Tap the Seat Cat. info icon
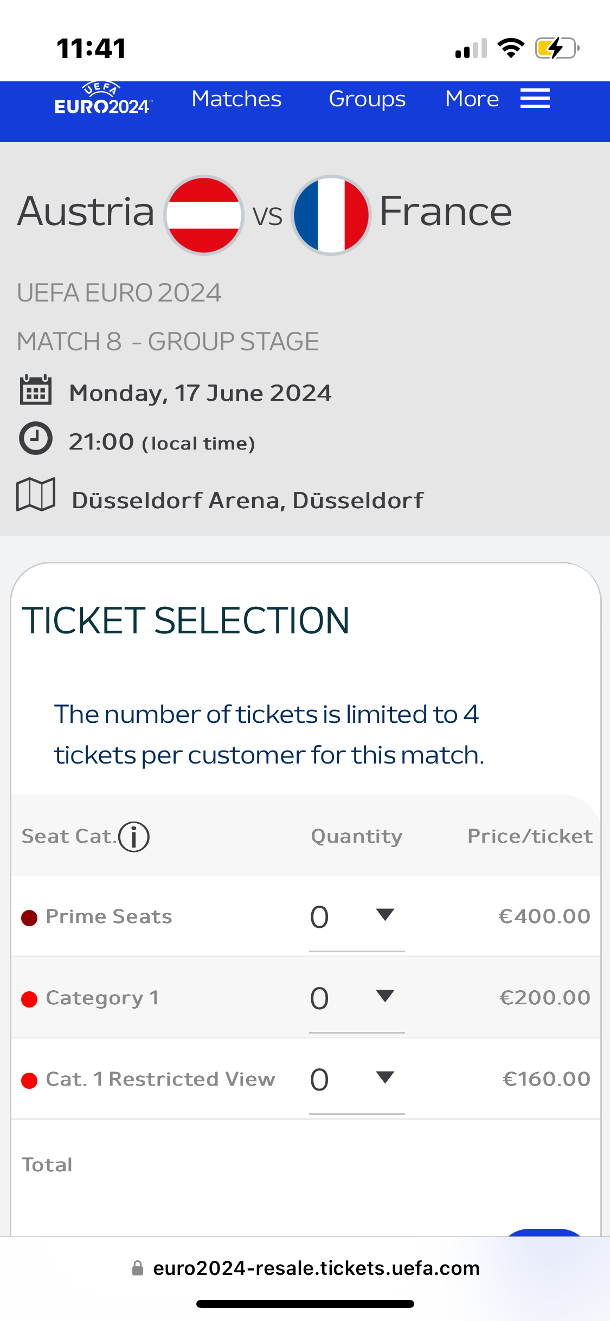 click(134, 837)
